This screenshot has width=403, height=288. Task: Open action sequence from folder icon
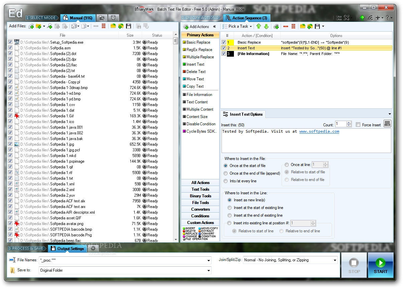point(303,26)
